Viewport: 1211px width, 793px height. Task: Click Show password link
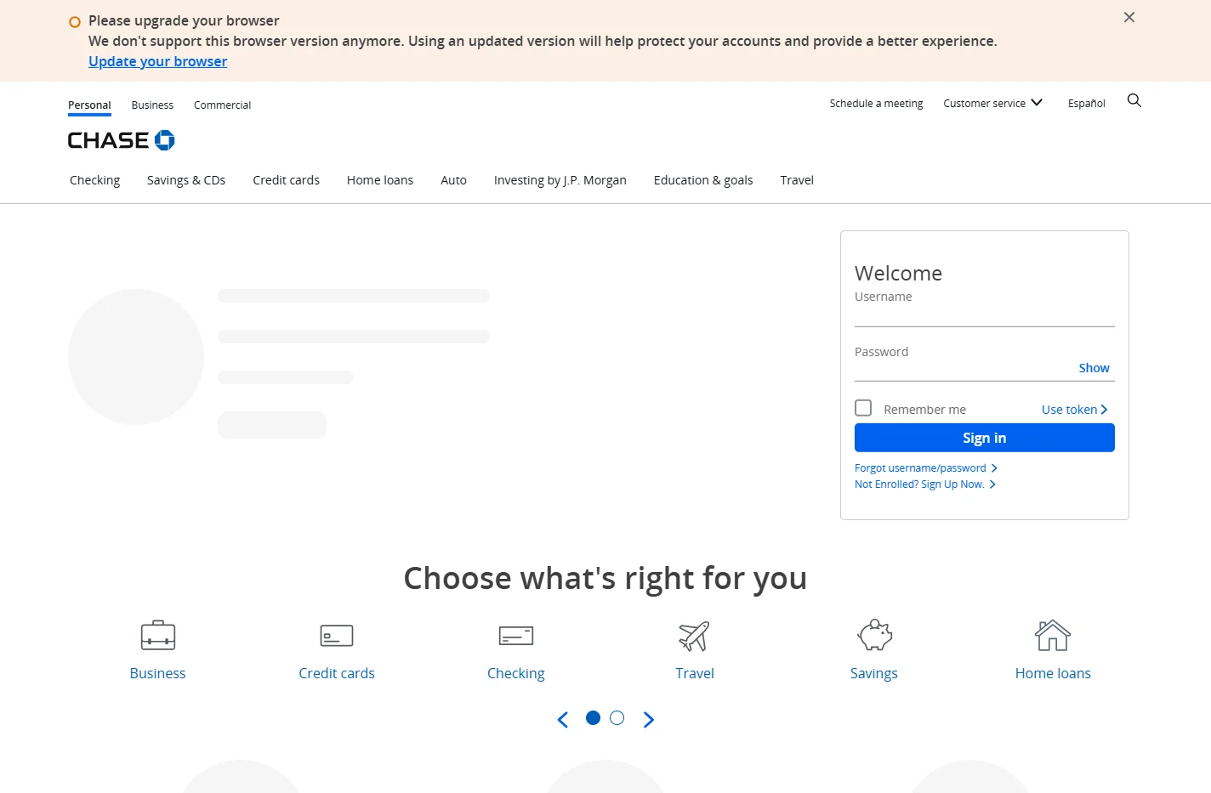point(1094,368)
